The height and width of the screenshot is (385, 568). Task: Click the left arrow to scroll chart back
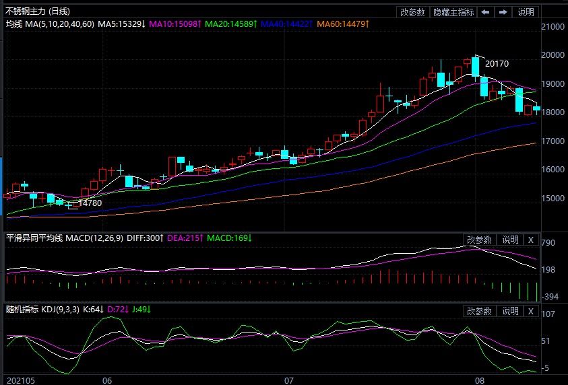coord(485,12)
